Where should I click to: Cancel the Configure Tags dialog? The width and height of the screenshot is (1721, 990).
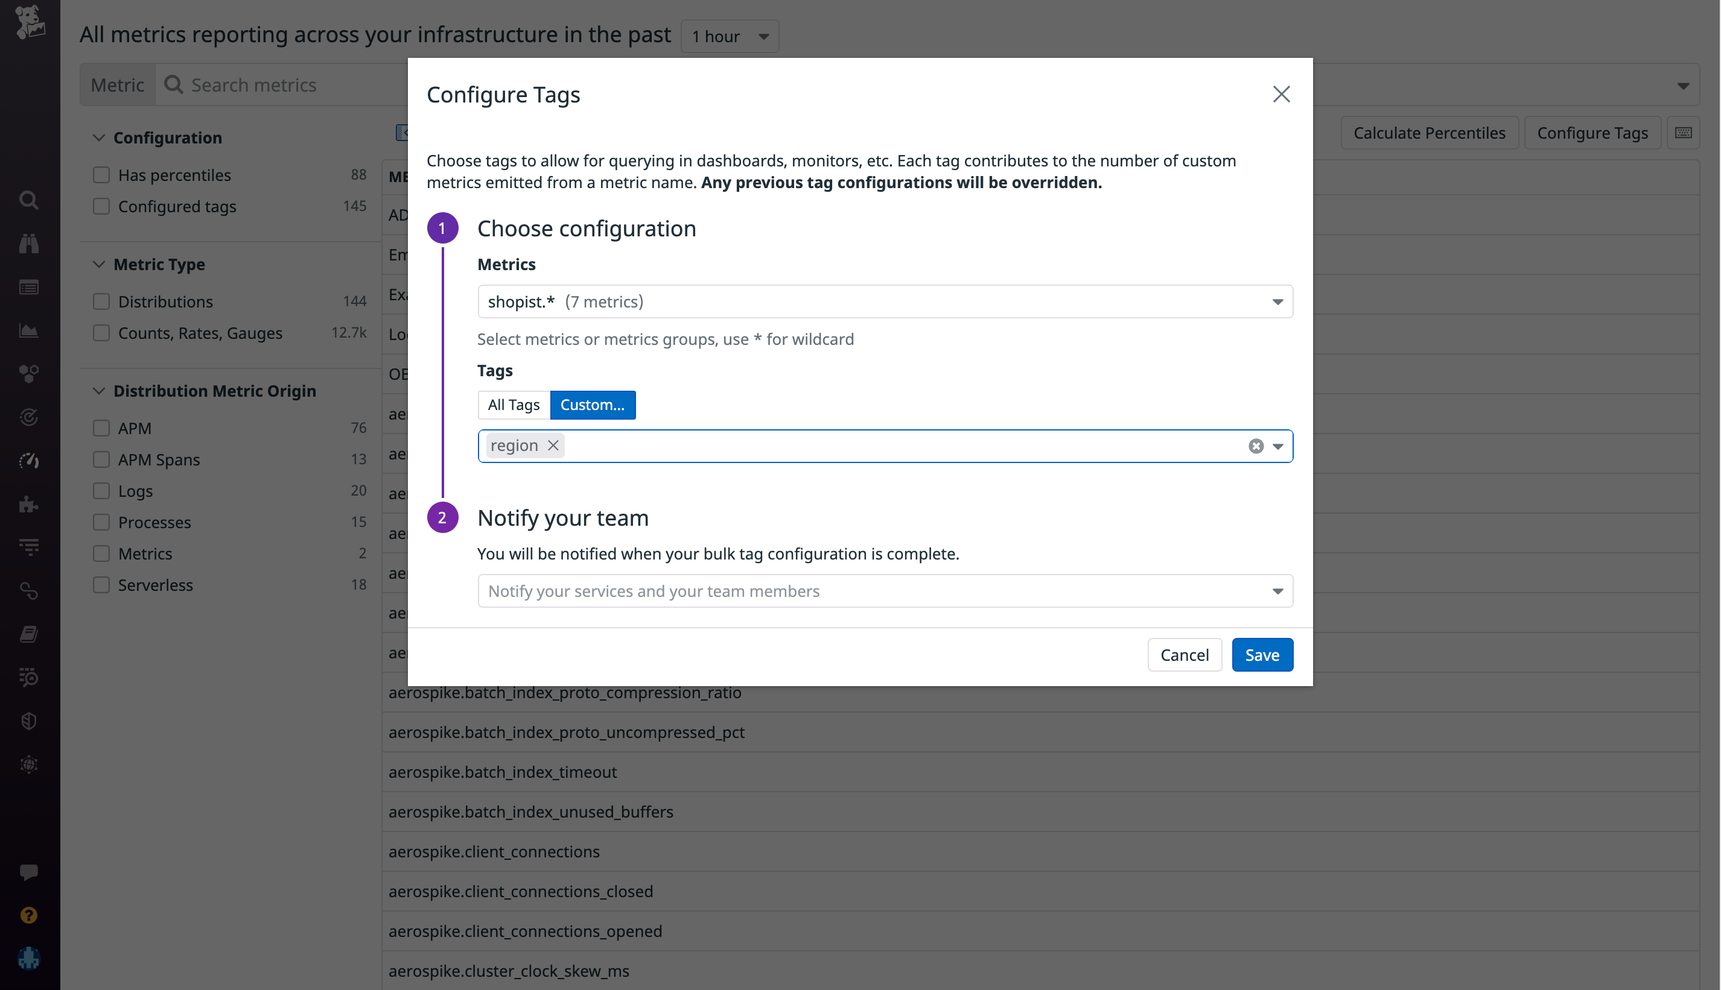click(x=1184, y=654)
